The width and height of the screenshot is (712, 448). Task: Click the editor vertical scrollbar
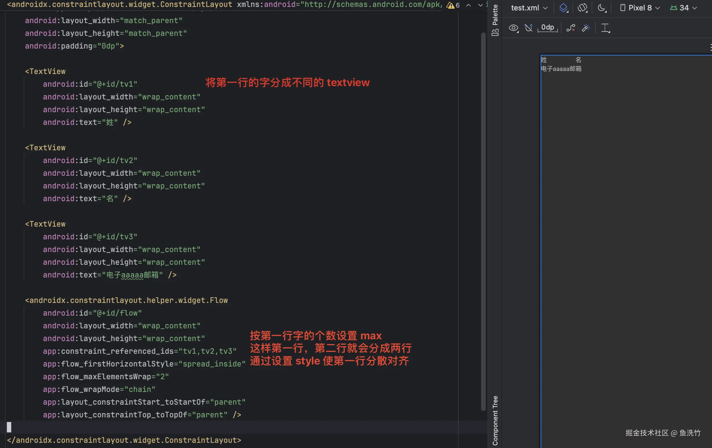click(483, 222)
